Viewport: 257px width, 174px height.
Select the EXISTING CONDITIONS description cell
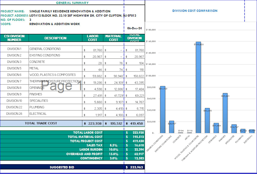click(x=56, y=55)
